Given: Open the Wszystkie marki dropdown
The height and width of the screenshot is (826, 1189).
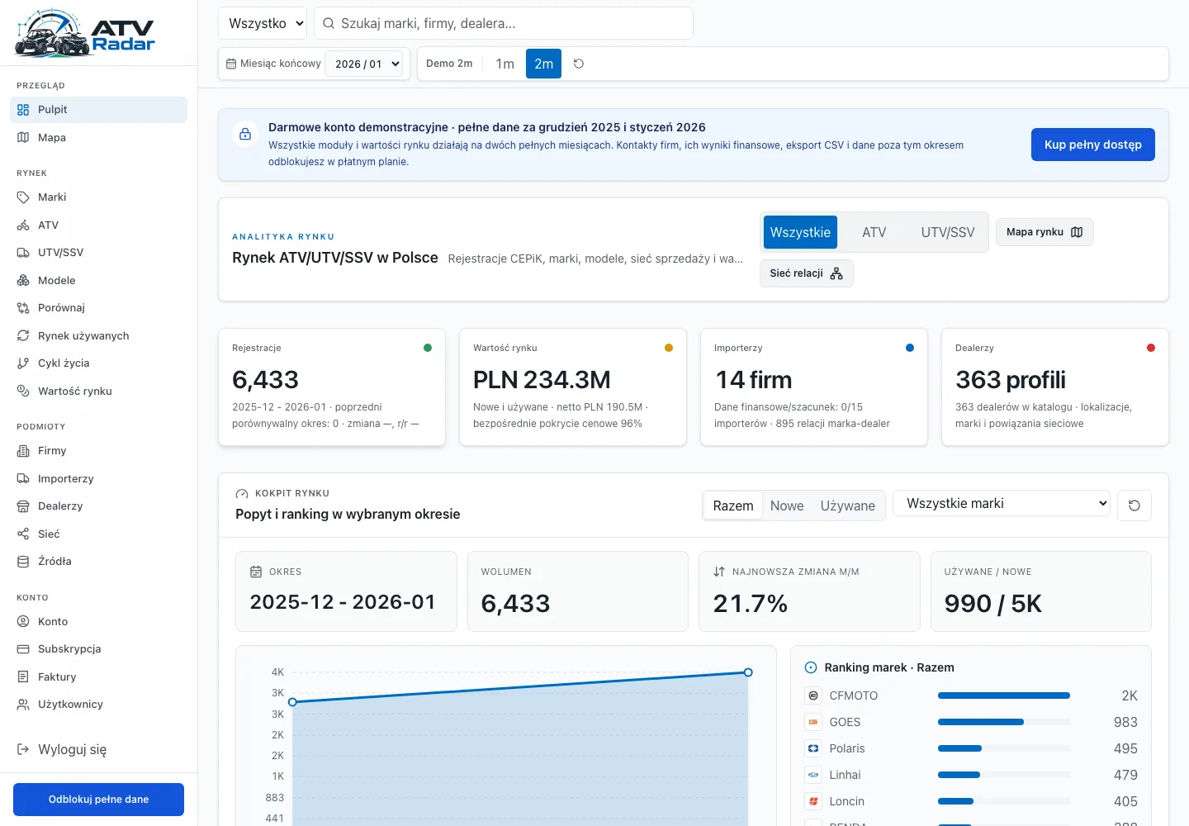Looking at the screenshot, I should (x=1002, y=504).
